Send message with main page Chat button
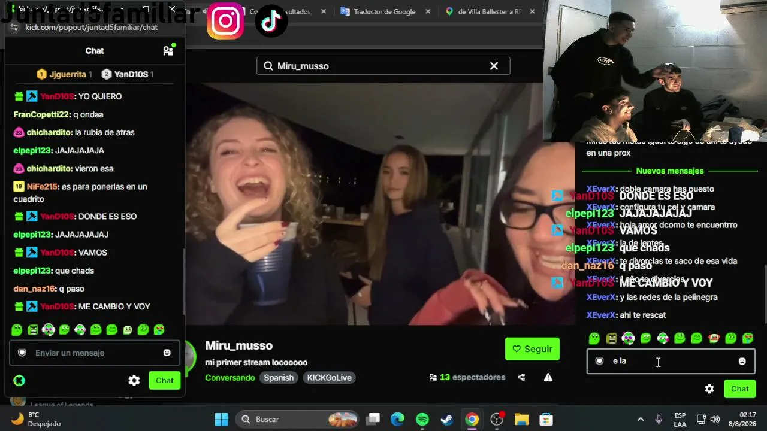The height and width of the screenshot is (431, 767). [x=740, y=389]
